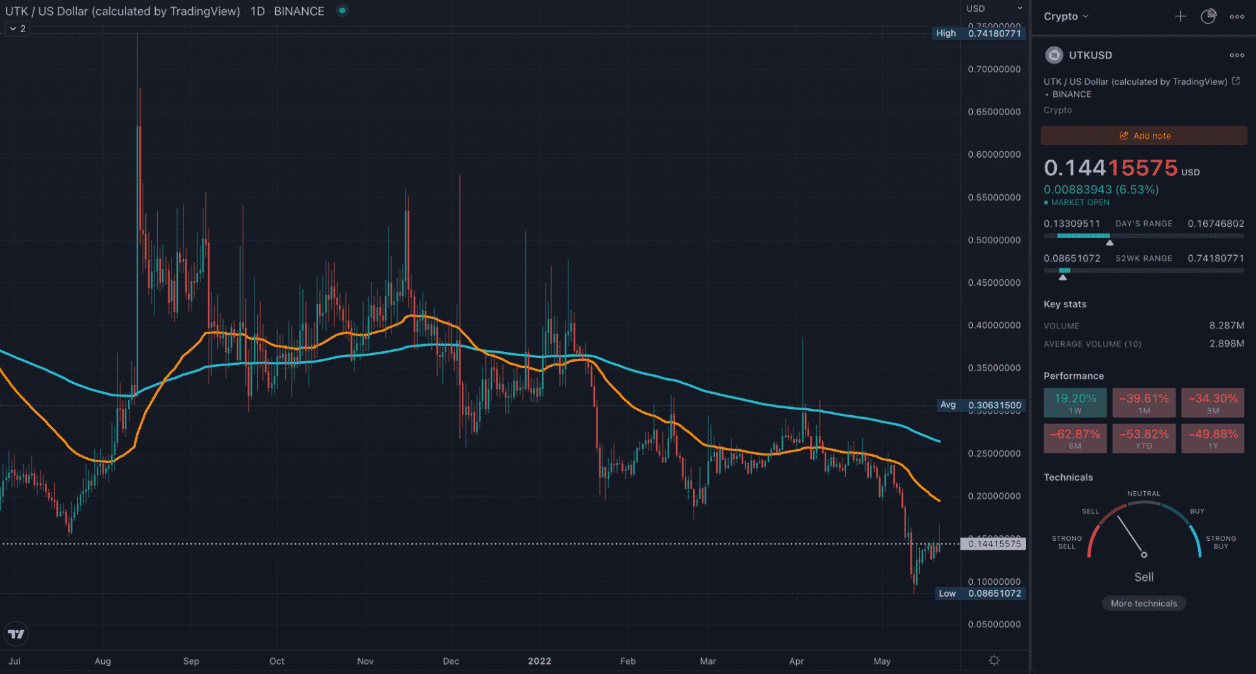Click the Add note button

coord(1144,136)
